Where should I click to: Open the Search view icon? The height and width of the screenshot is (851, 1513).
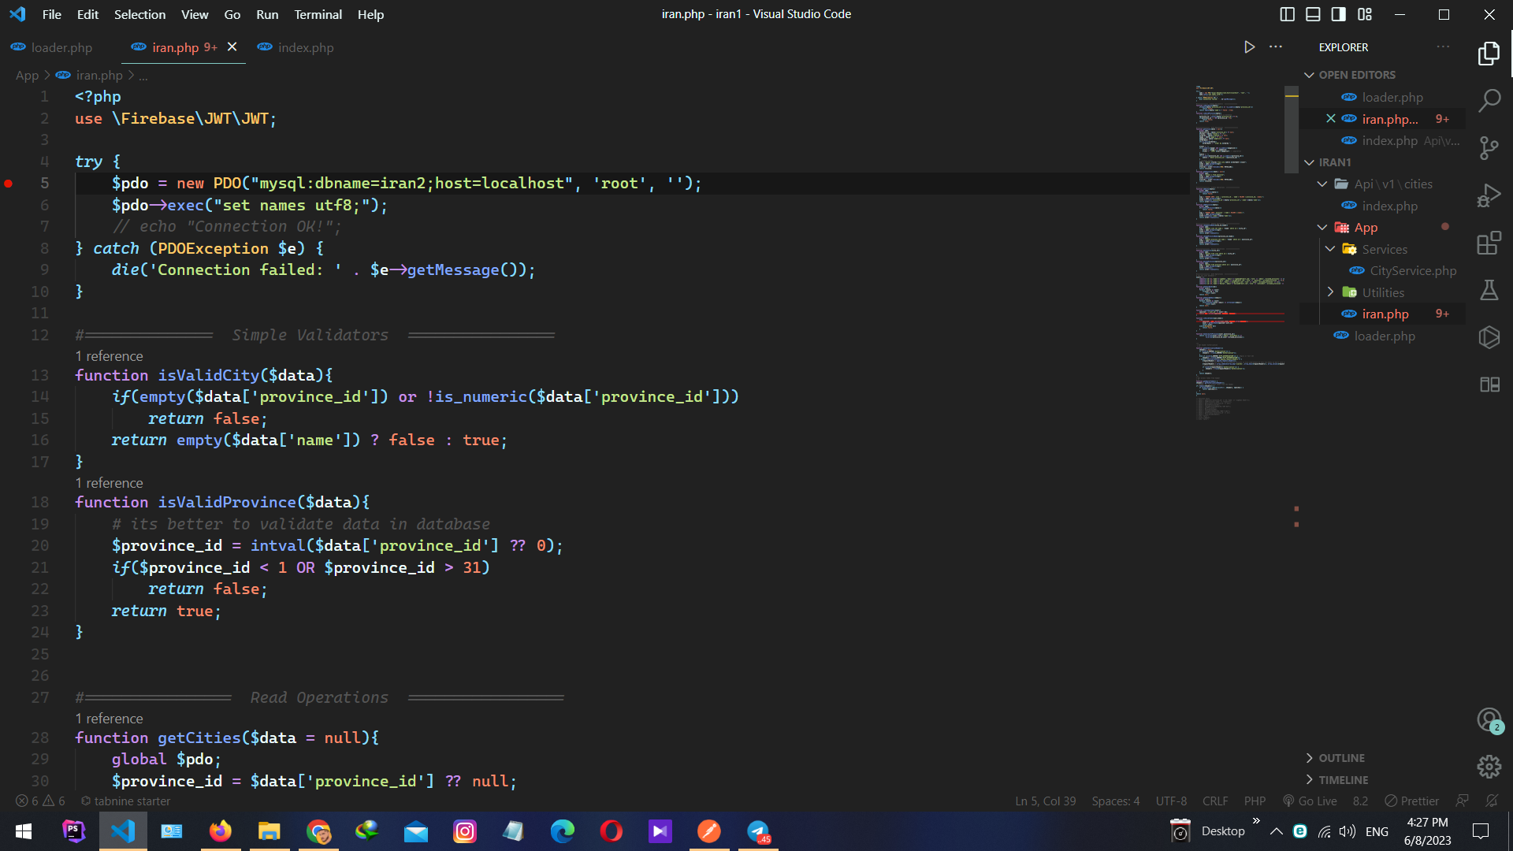pyautogui.click(x=1489, y=100)
